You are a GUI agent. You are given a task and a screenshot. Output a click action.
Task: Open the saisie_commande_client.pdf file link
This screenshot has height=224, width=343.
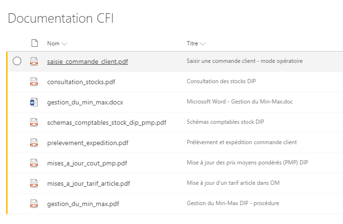(x=87, y=61)
